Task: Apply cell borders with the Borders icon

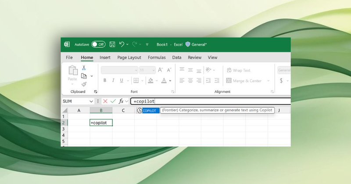Action: [136, 80]
